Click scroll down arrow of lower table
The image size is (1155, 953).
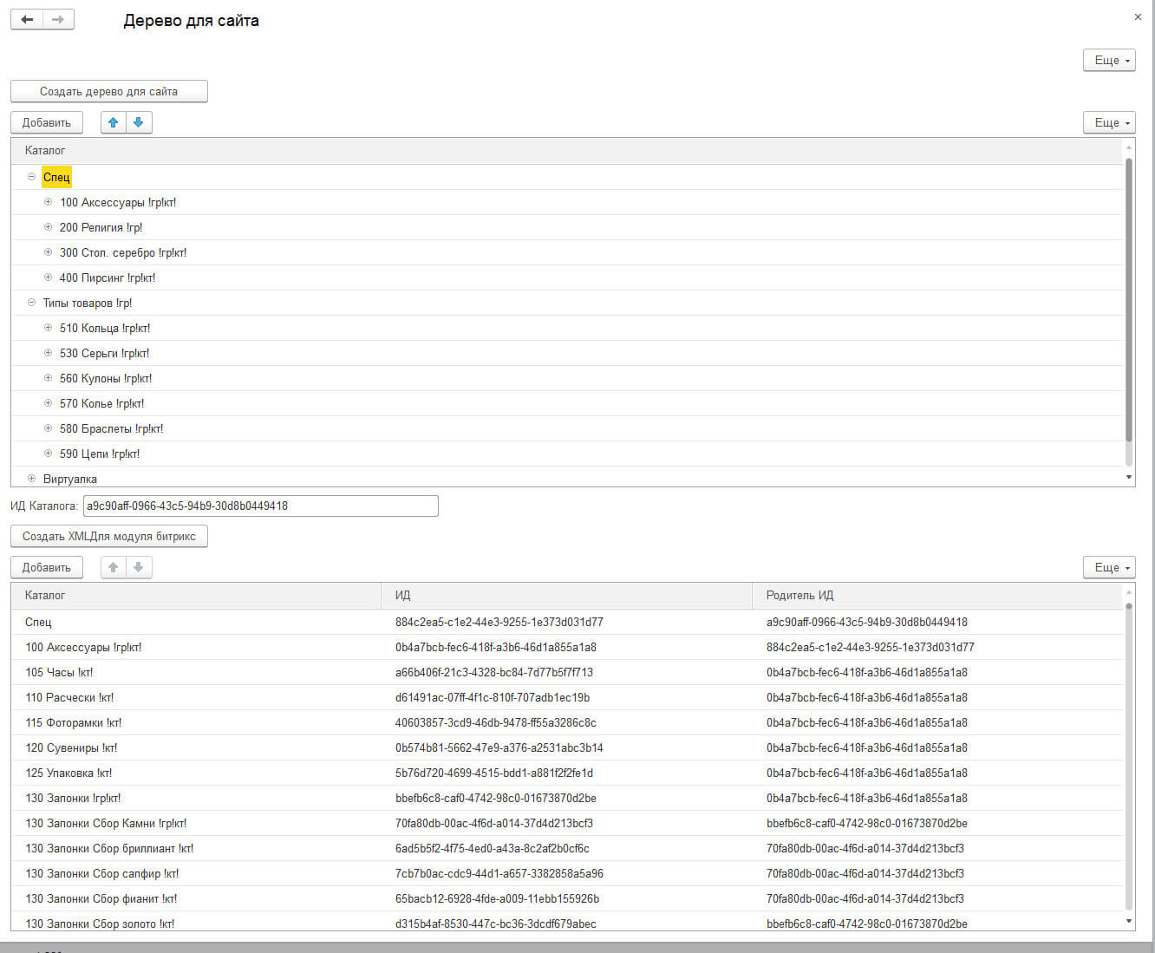(1128, 921)
